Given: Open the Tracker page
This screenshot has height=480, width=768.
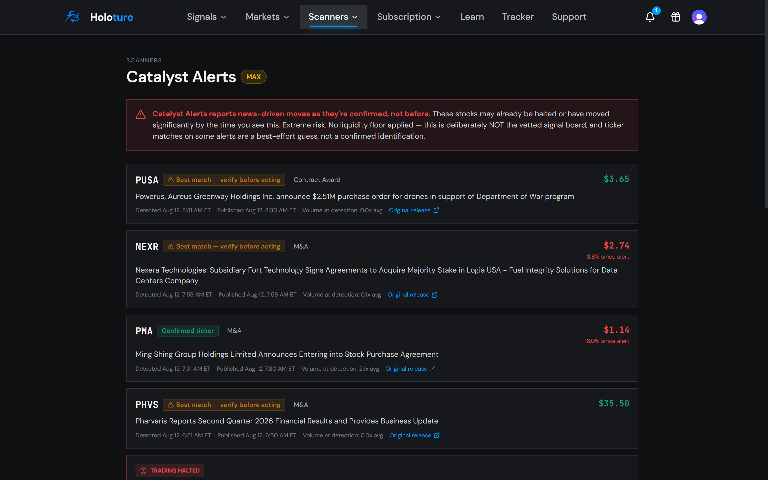Looking at the screenshot, I should 518,17.
